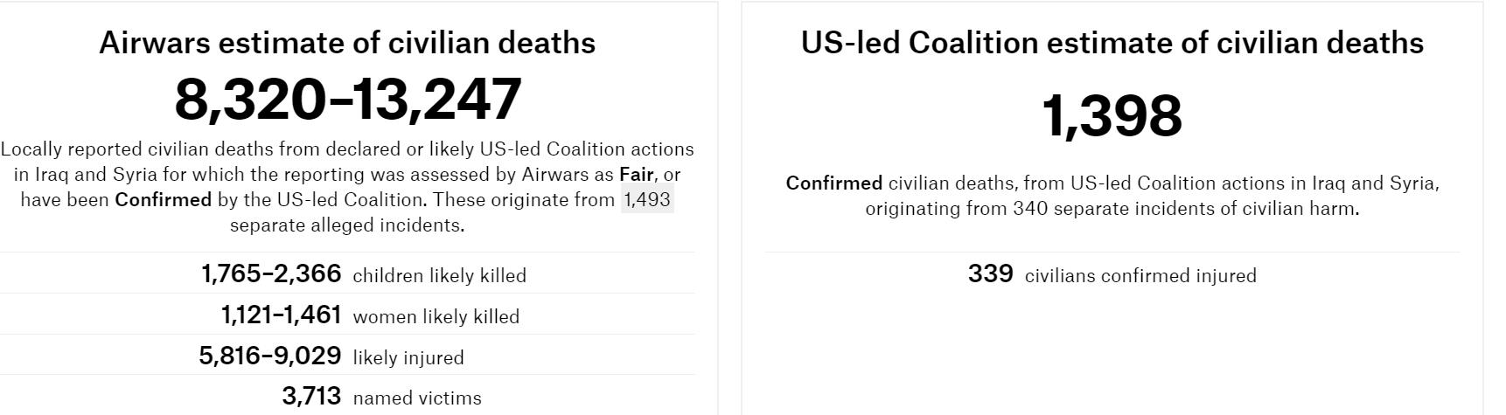Click the civilians confirmed injured label
1506x415 pixels.
[x=1140, y=276]
